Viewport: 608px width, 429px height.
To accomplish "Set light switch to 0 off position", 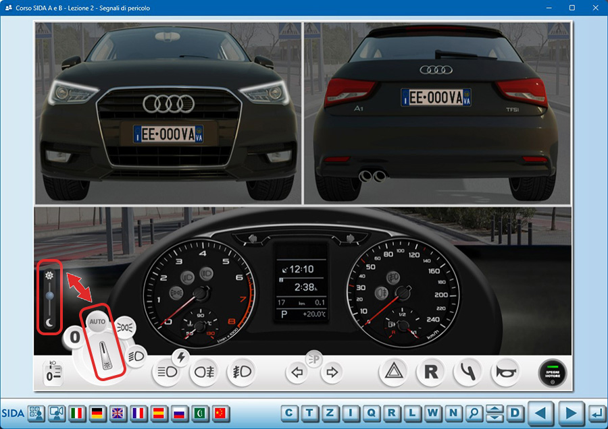I will coord(75,339).
